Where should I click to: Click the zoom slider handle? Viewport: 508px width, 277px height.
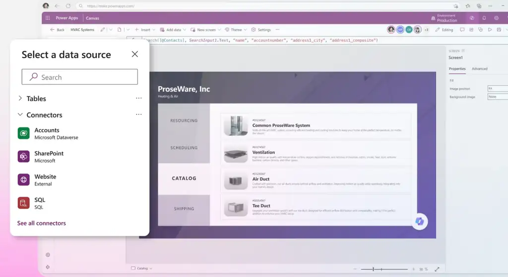tap(373, 269)
